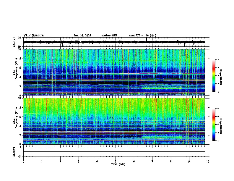This screenshot has width=234, height=181.
Task: Click the "4" kHz tick on ch.1 spectrogram
Action: [x=20, y=77]
